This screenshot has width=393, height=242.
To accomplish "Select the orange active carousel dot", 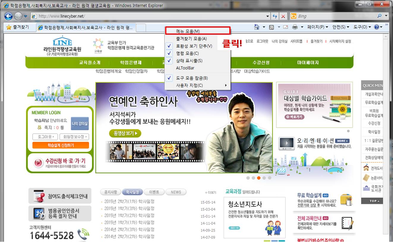I will [x=259, y=178].
